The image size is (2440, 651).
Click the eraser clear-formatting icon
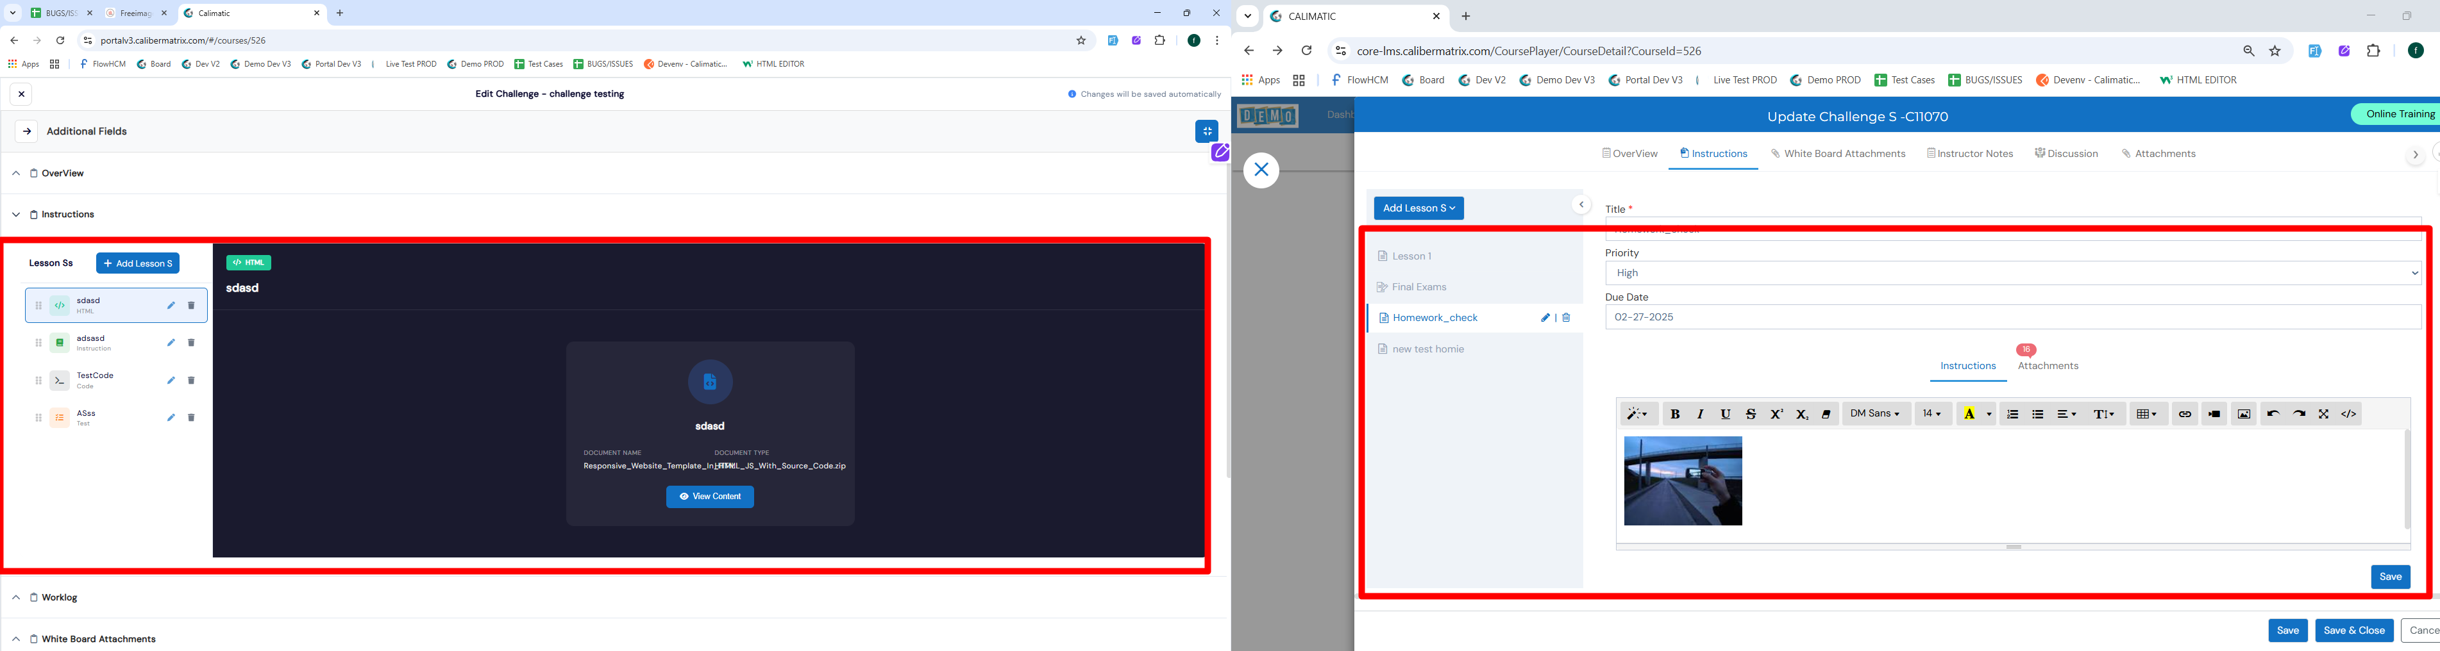(1827, 415)
